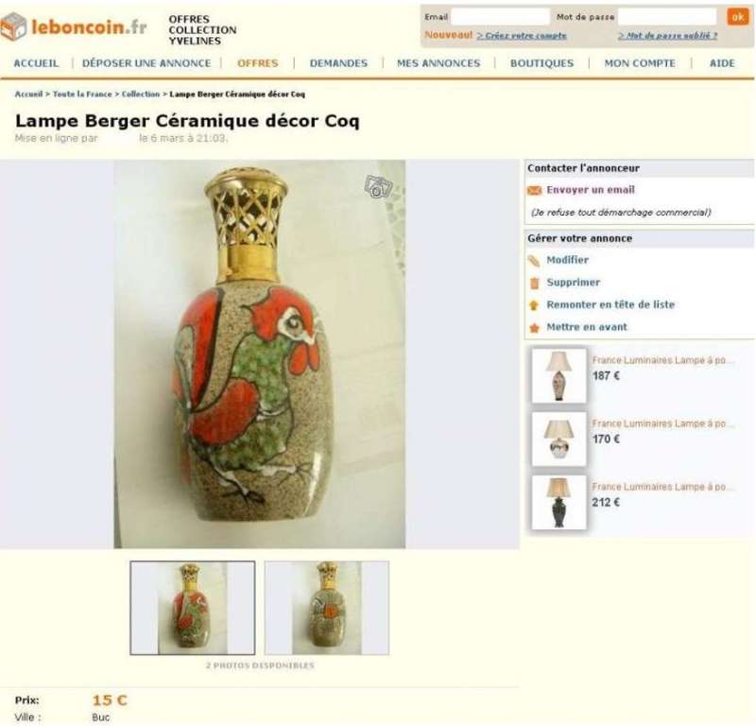The height and width of the screenshot is (726, 756).
Task: Click the camera watermark icon on main photo
Action: [x=379, y=186]
